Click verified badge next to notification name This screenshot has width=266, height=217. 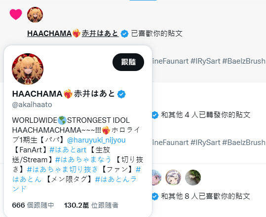point(125,34)
